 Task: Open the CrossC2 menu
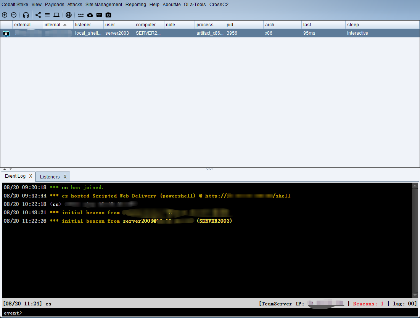(x=219, y=5)
